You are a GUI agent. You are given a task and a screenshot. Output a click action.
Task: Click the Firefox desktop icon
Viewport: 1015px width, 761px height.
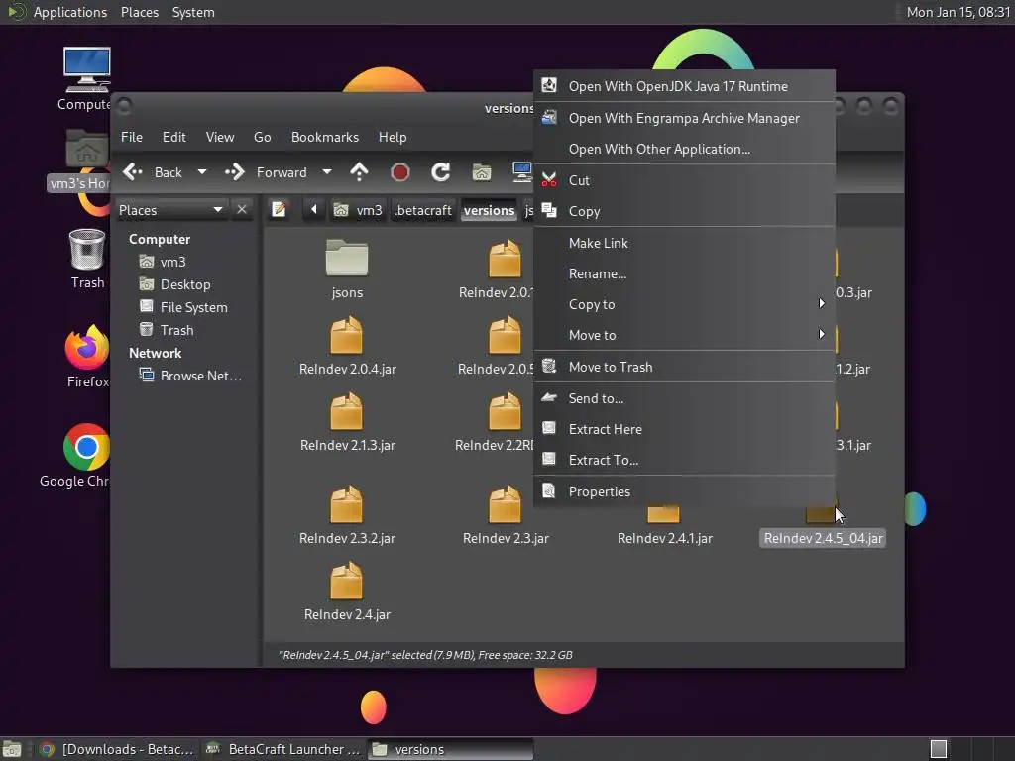(x=87, y=348)
